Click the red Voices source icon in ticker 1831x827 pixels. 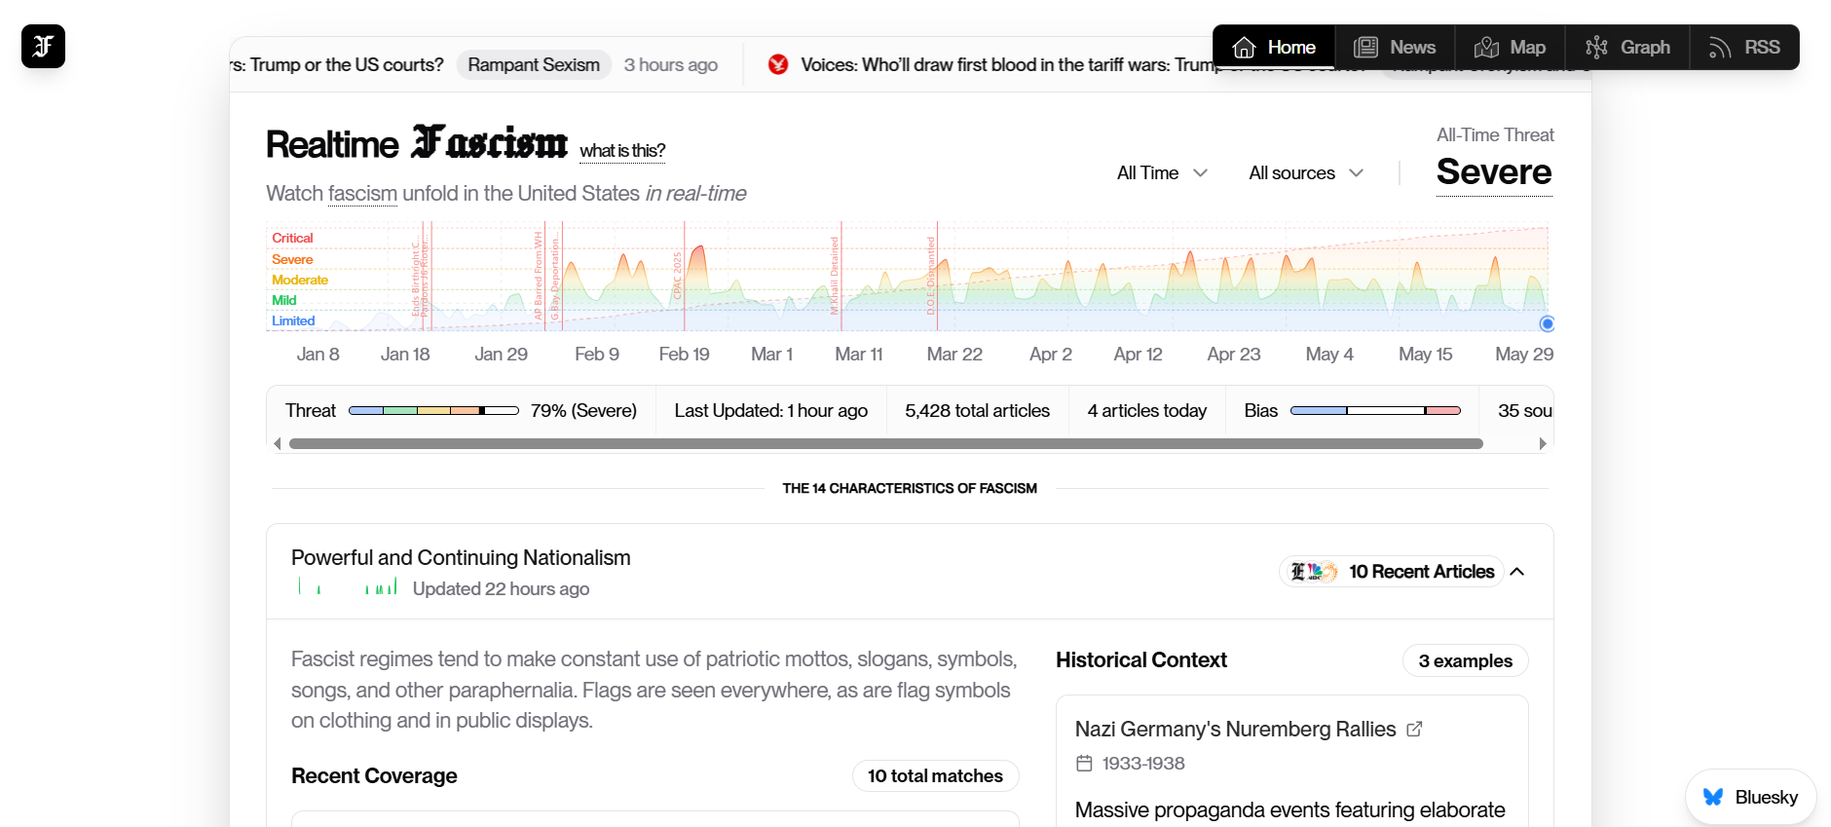pos(778,64)
